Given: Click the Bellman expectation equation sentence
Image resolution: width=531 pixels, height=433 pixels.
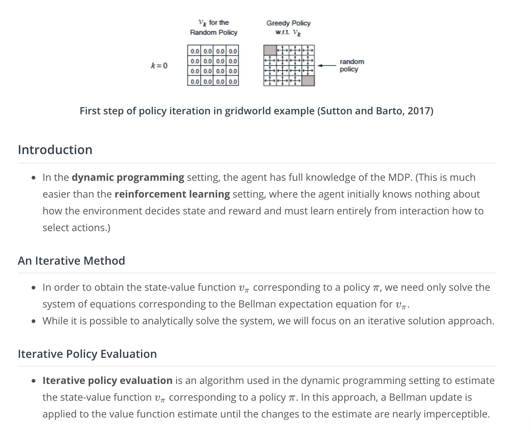Looking at the screenshot, I should [x=266, y=296].
